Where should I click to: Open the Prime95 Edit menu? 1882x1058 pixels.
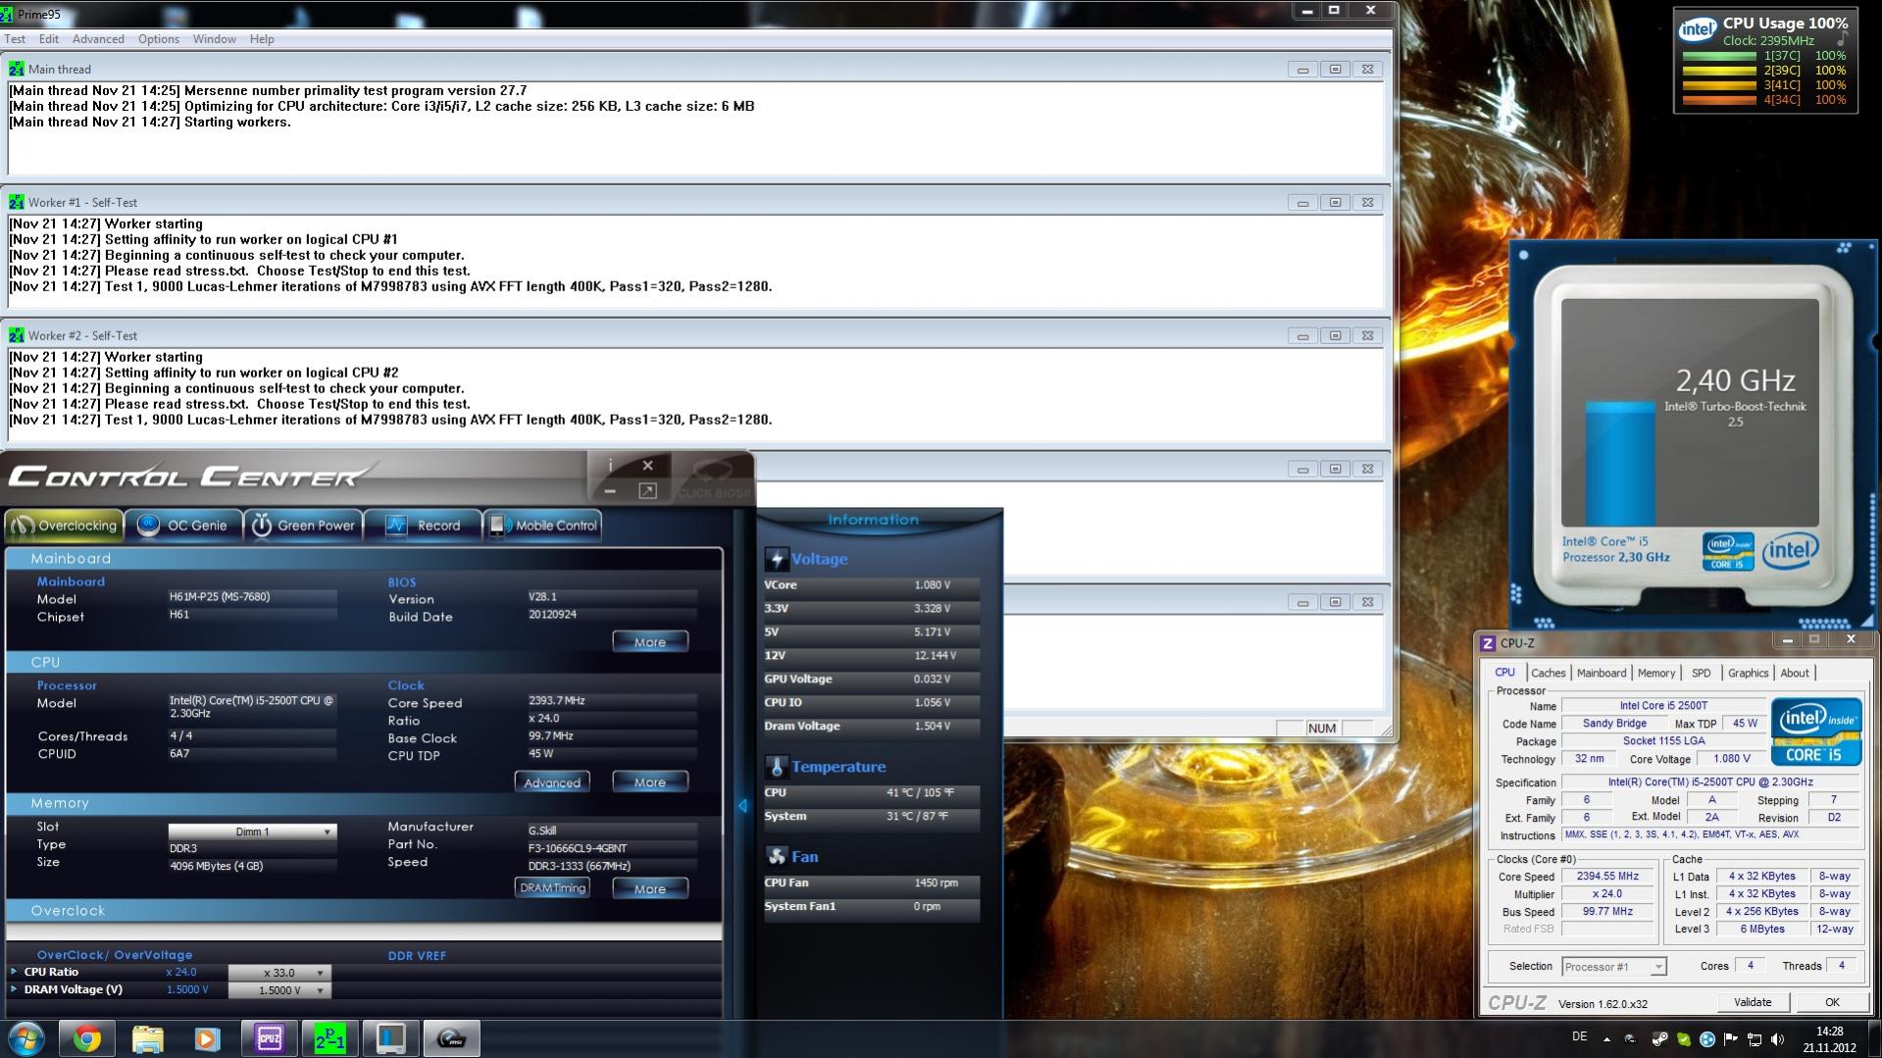tap(49, 39)
